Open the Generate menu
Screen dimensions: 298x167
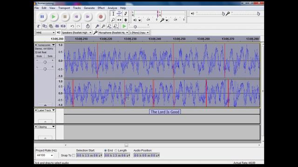89,8
